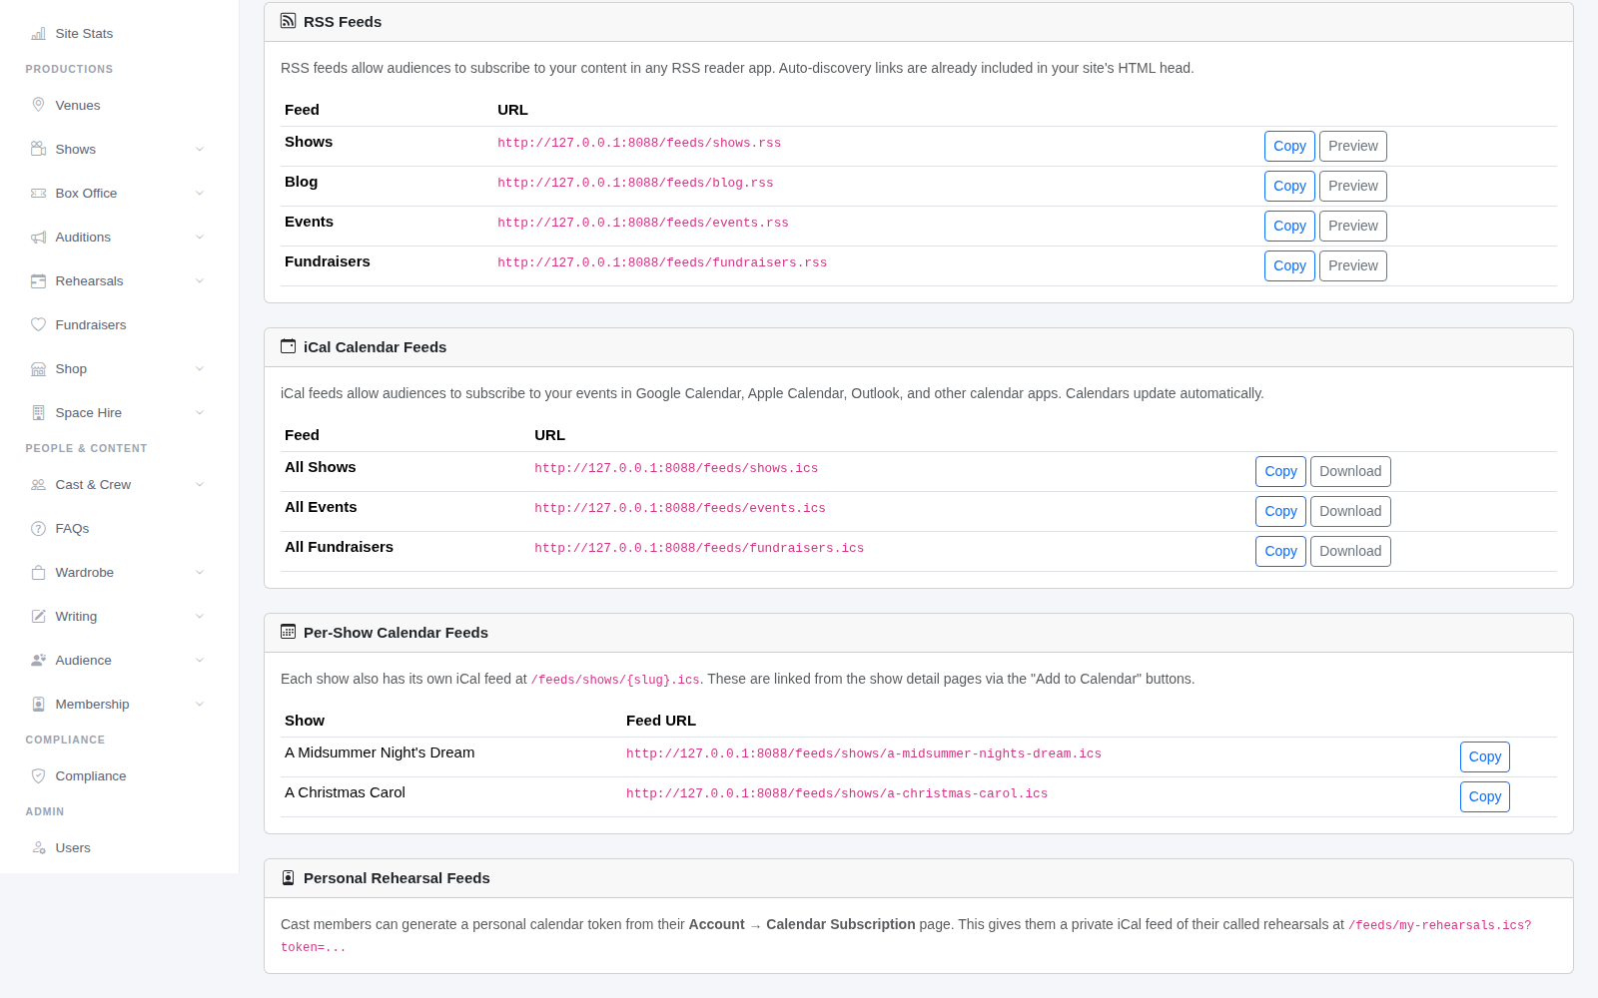
Task: Preview the Blog RSS feed
Action: tap(1353, 186)
